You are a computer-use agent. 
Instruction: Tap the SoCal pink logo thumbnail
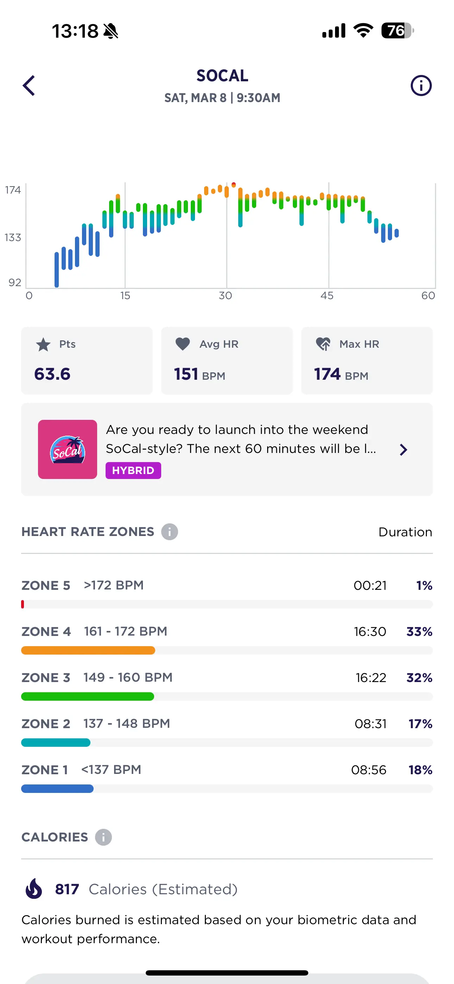click(x=67, y=449)
